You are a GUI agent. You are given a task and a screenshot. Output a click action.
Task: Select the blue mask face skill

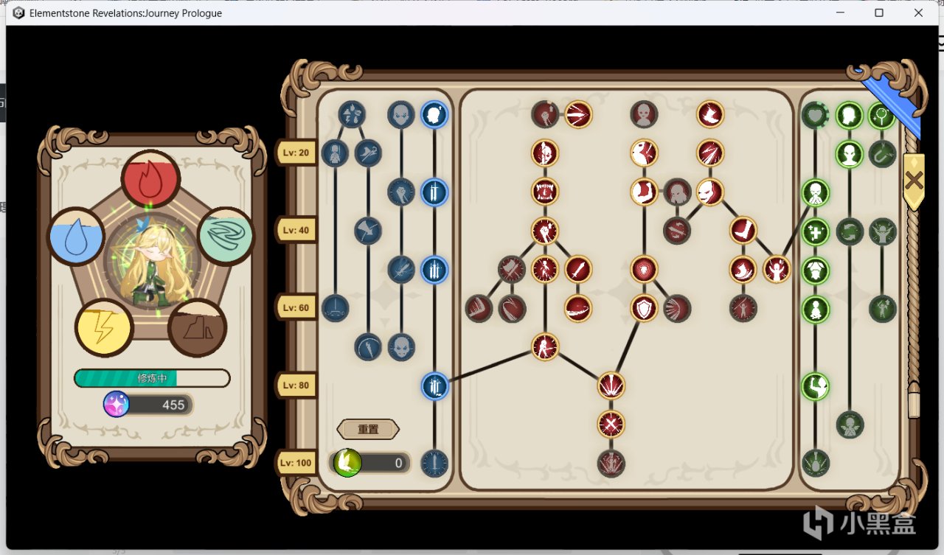401,346
